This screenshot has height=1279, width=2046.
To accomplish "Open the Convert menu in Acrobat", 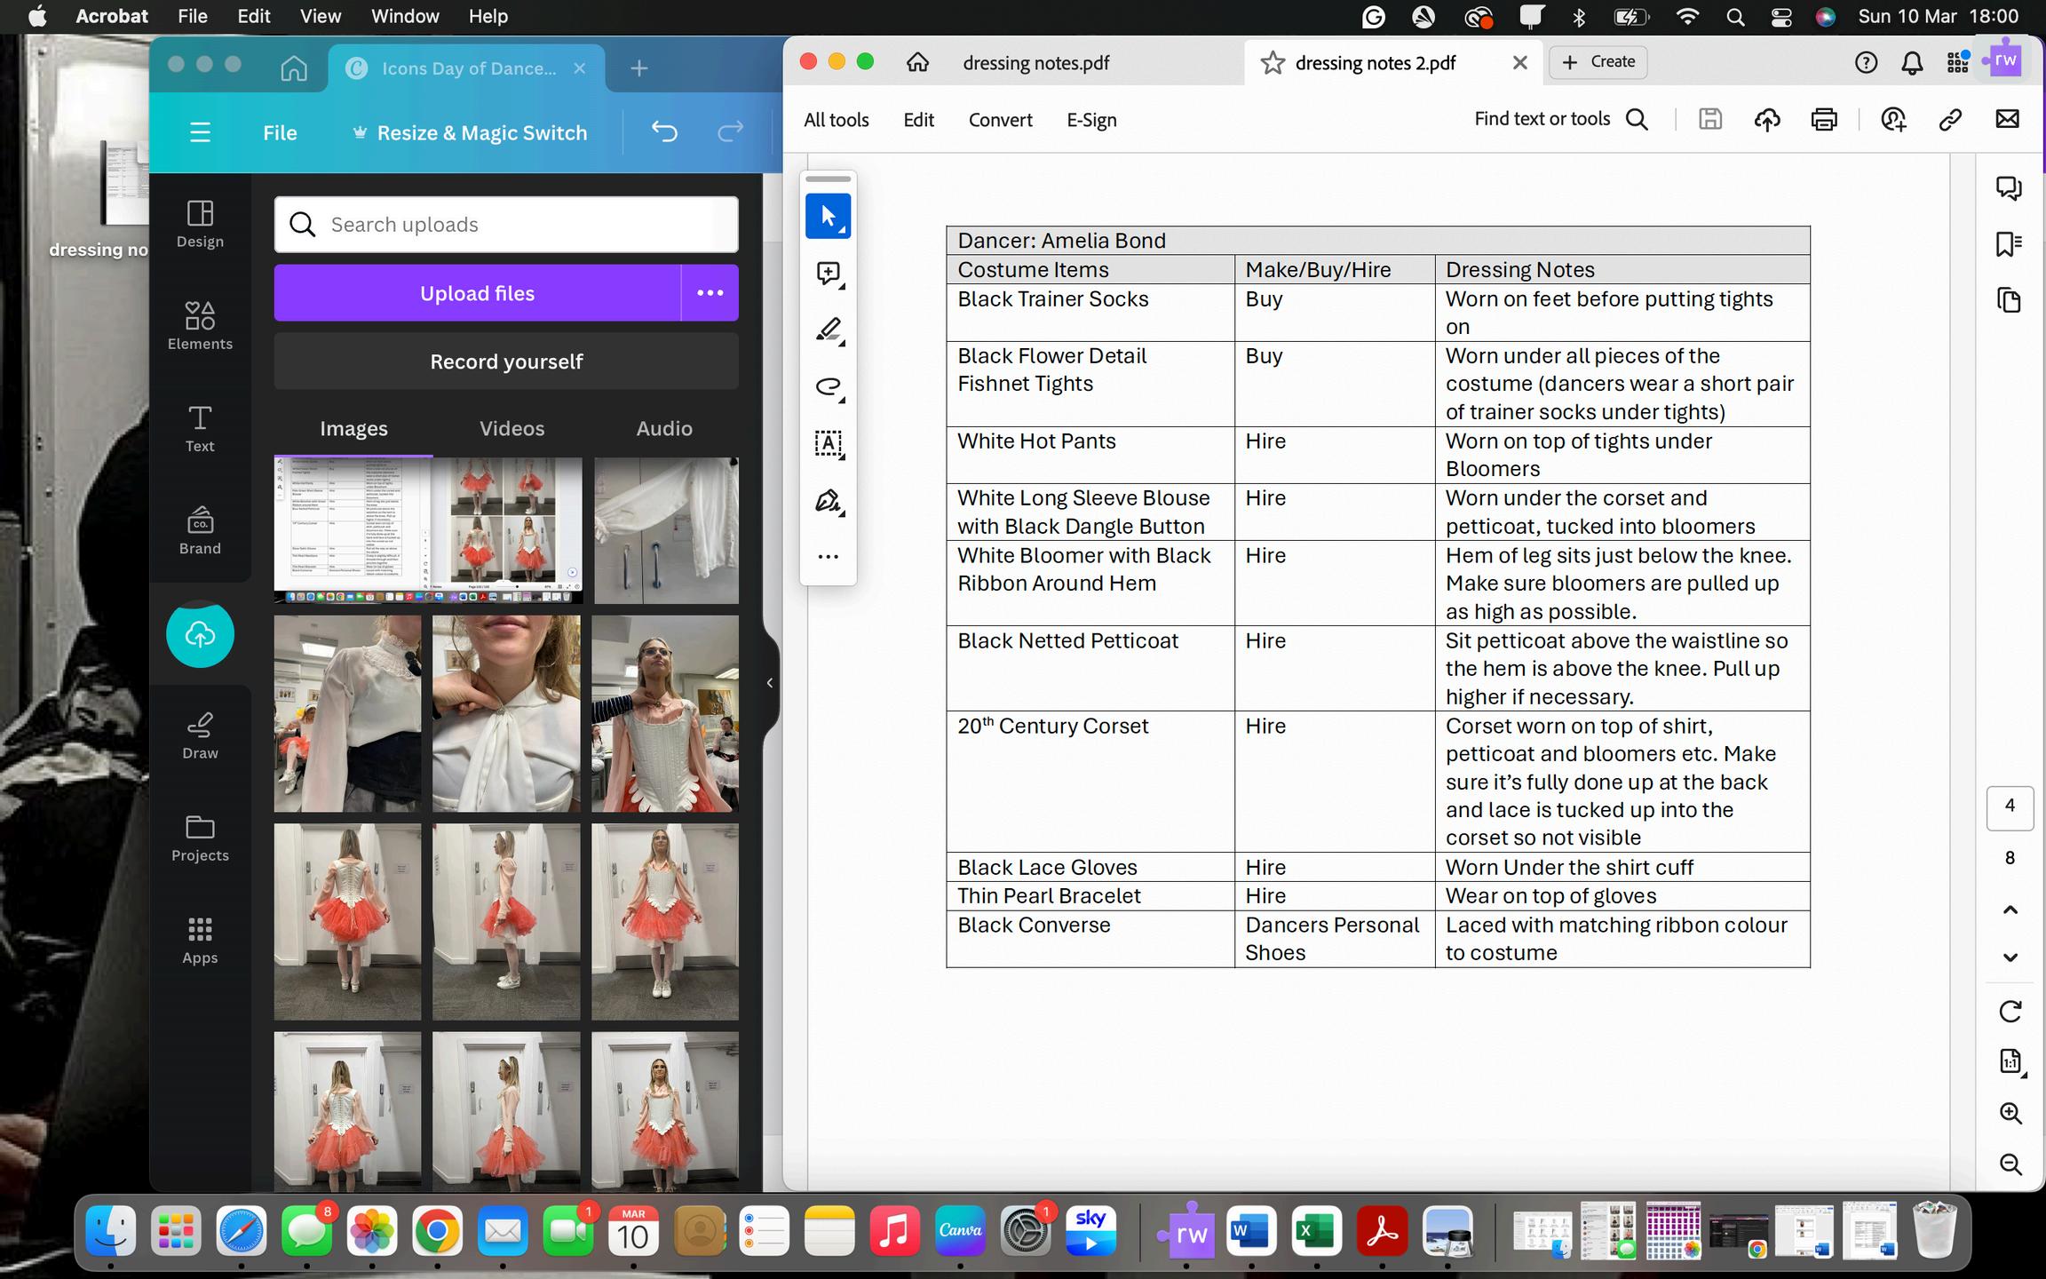I will 1000,120.
